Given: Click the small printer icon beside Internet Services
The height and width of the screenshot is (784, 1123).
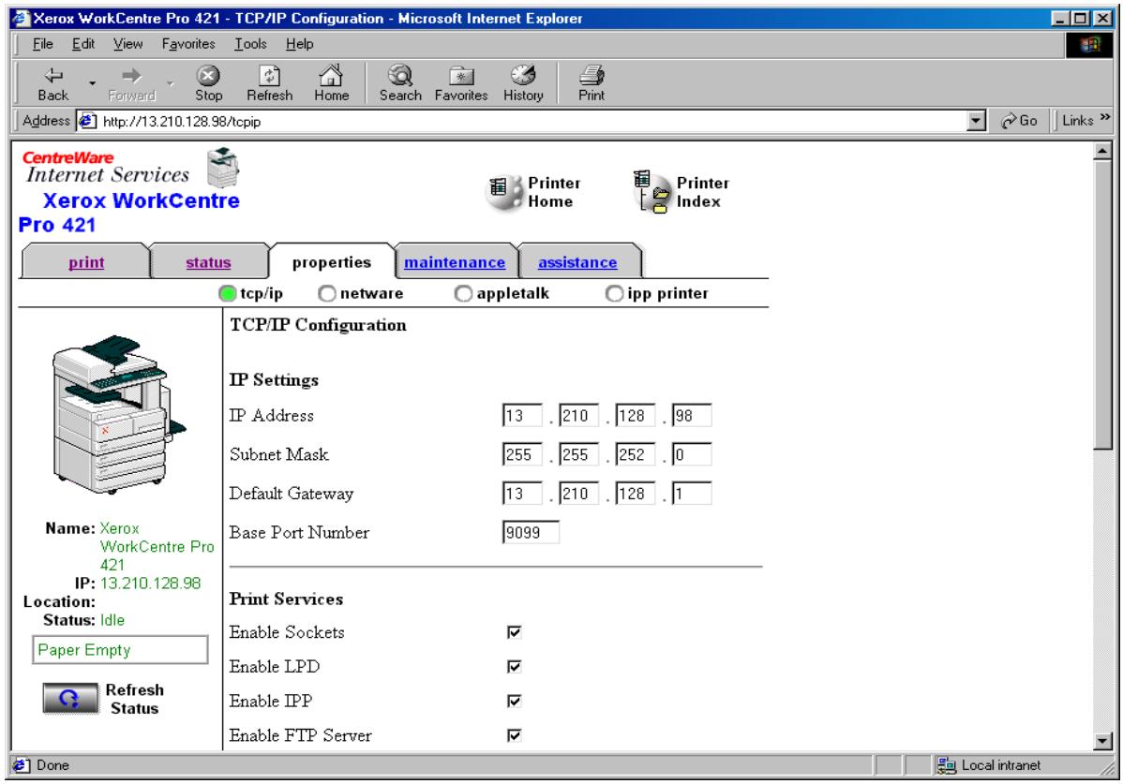Looking at the screenshot, I should 223,168.
